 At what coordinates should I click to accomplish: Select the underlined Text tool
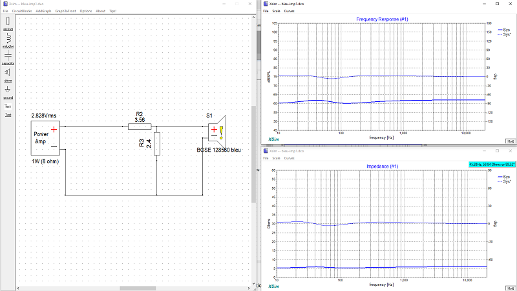8,115
